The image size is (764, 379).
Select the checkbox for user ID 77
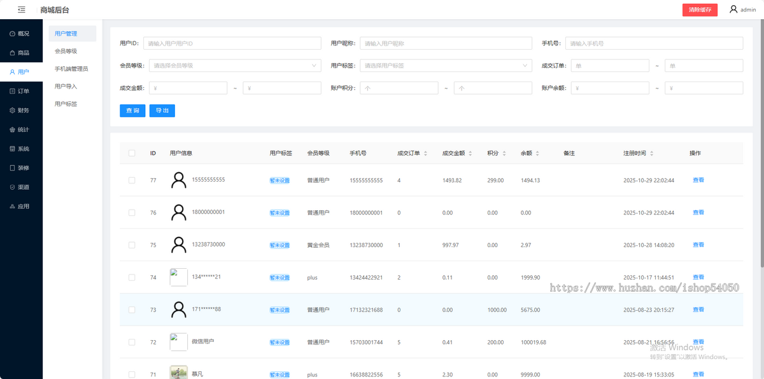[x=132, y=180]
